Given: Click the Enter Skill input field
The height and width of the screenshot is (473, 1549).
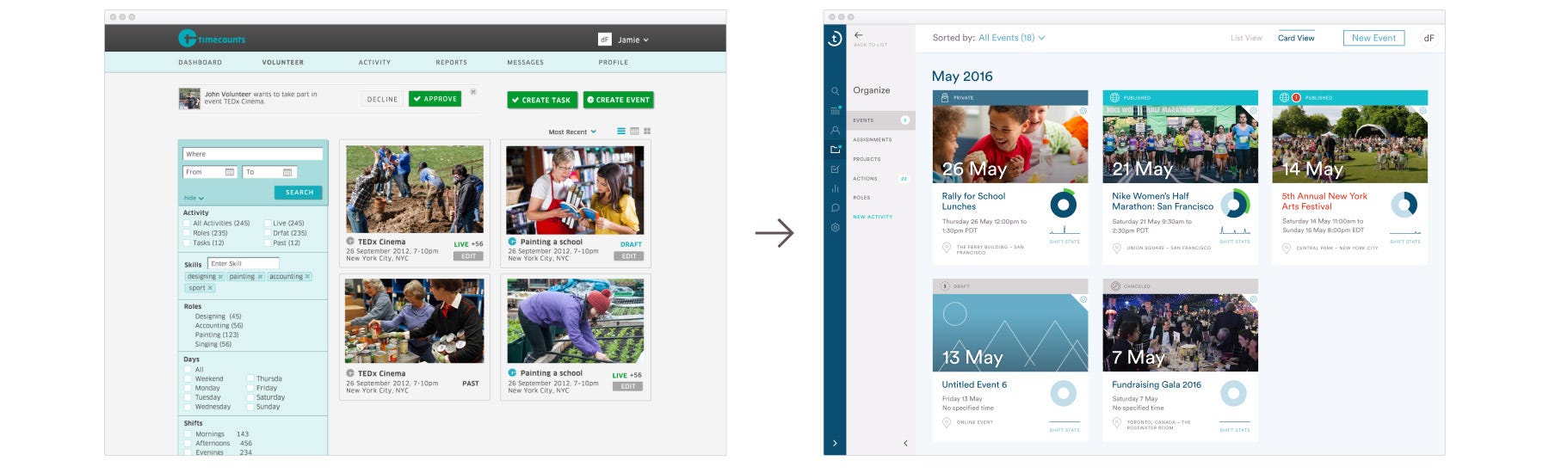Looking at the screenshot, I should pos(244,263).
